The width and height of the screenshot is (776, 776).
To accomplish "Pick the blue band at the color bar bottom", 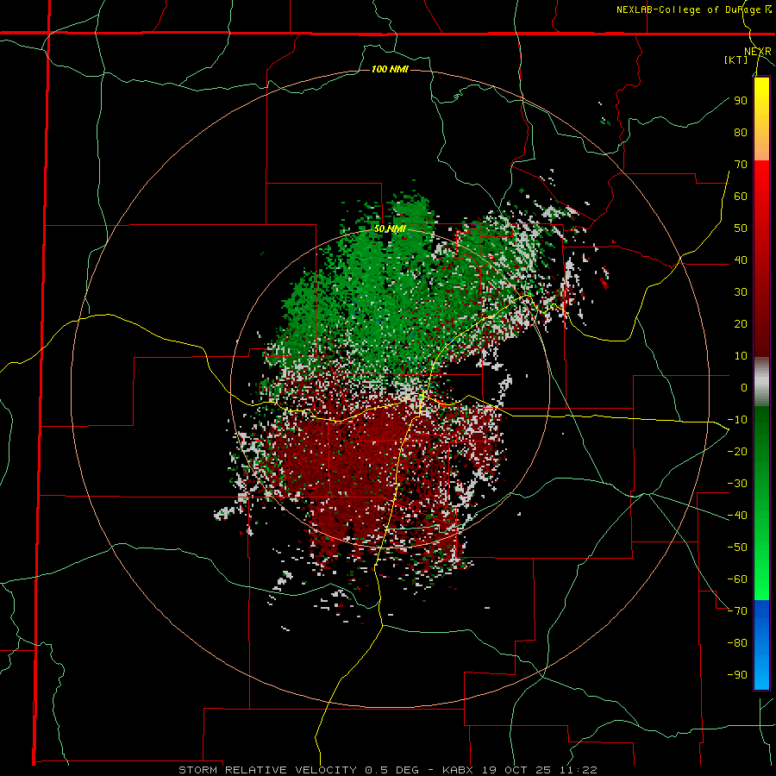I will coord(761,645).
